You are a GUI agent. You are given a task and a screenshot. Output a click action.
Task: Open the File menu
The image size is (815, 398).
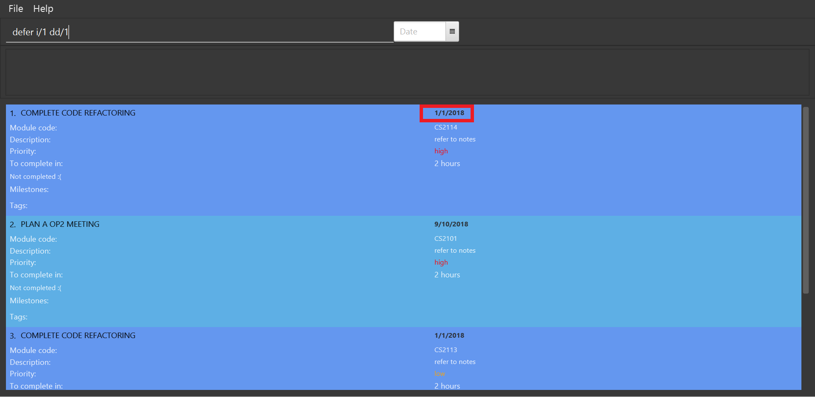pos(16,8)
